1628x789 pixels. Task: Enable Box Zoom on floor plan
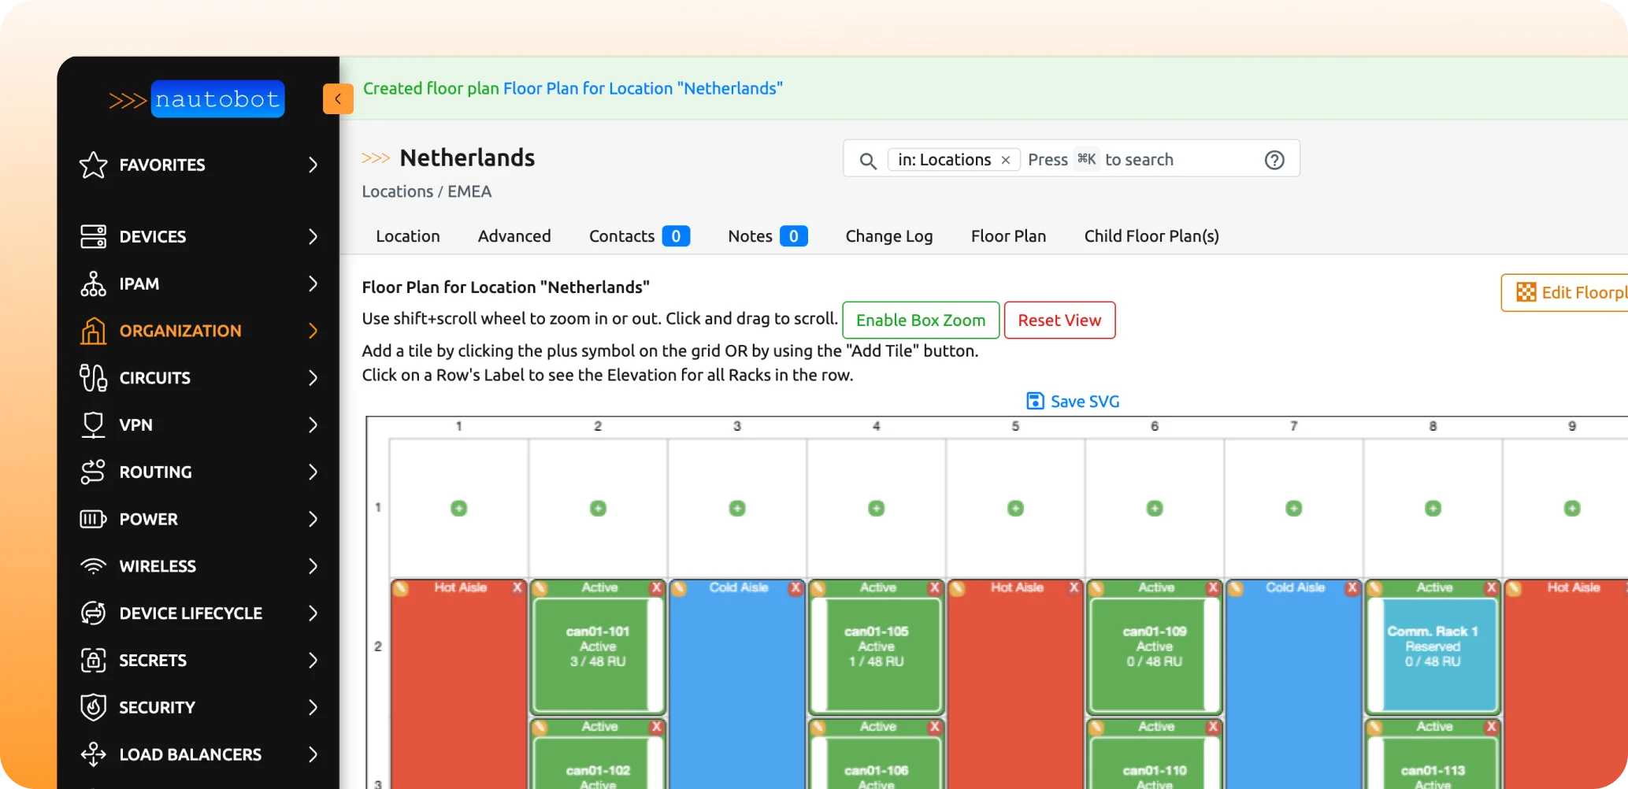tap(920, 320)
